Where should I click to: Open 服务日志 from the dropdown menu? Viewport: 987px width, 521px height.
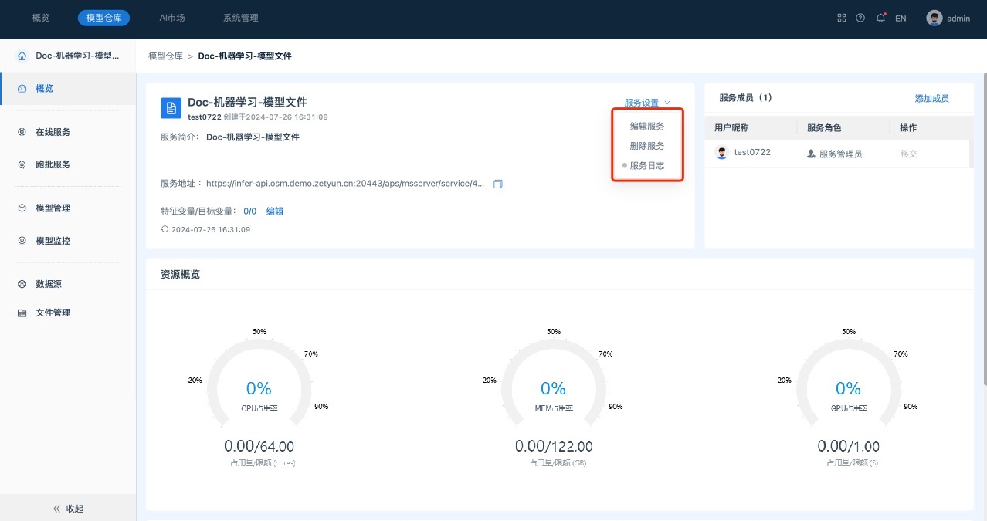coord(647,165)
